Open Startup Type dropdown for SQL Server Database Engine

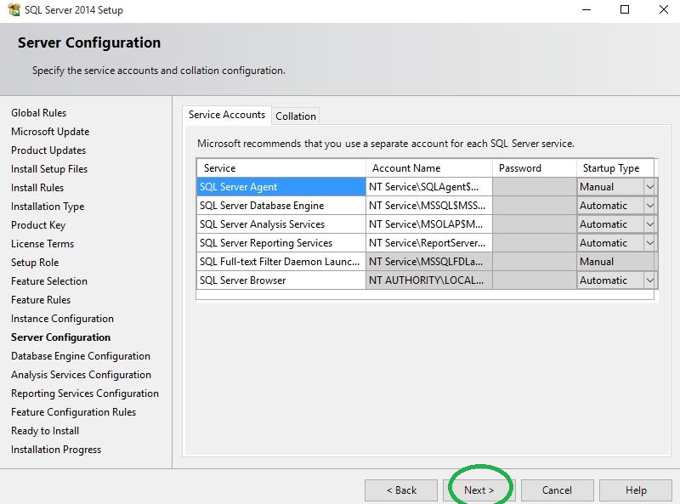649,206
